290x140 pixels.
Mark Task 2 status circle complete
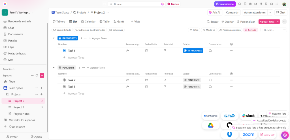pos(64,80)
